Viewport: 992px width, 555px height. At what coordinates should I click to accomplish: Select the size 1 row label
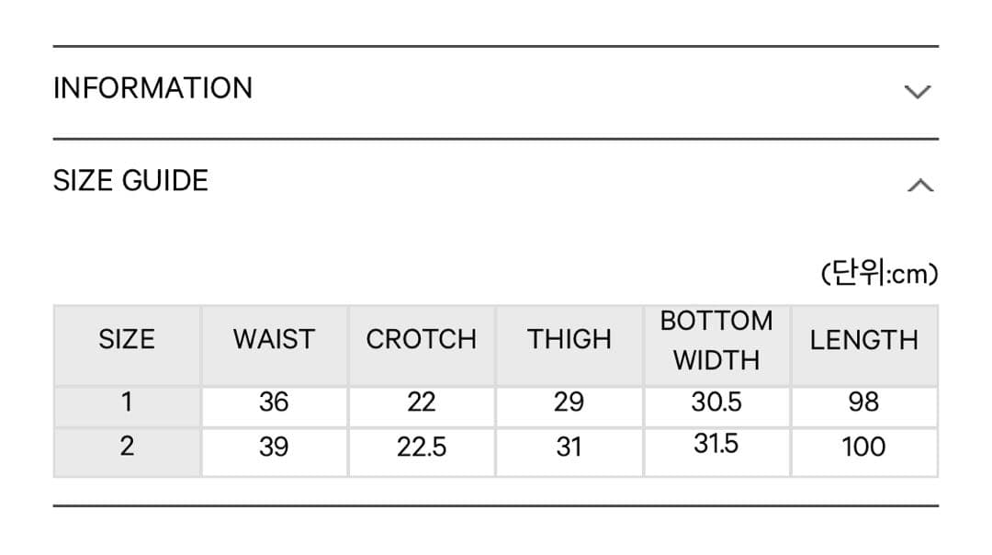coord(127,402)
